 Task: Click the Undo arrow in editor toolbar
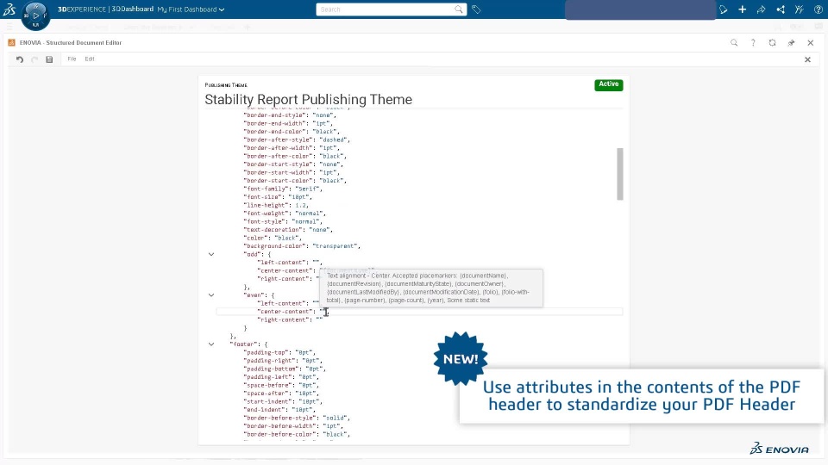20,59
